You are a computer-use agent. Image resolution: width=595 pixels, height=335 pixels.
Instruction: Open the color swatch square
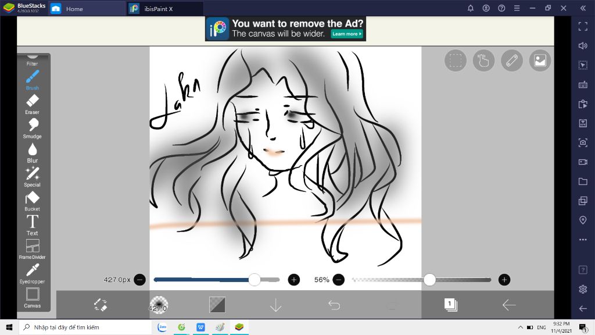coord(217,305)
